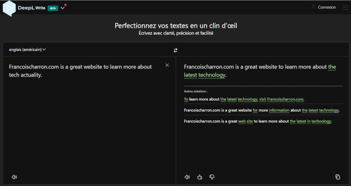
Task: Click the underlined word "information" in the second alternative
Action: 279,110
